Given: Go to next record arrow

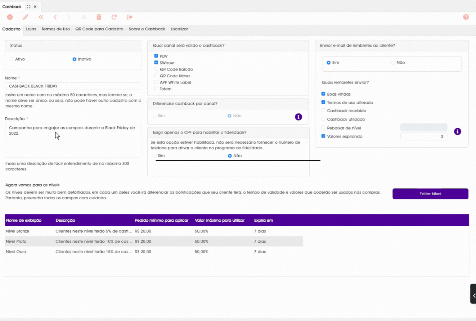Looking at the screenshot, I should (x=69, y=17).
